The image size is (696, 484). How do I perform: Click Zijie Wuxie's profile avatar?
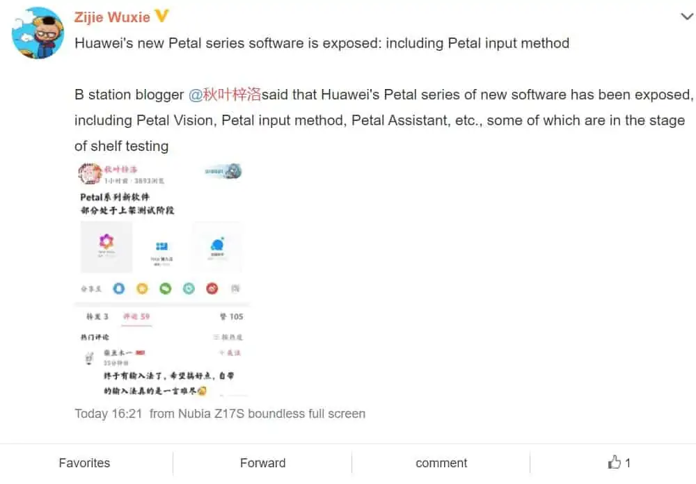click(38, 33)
